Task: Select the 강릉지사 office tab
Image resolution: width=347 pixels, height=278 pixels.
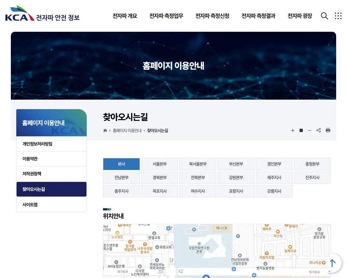Action: click(x=274, y=191)
